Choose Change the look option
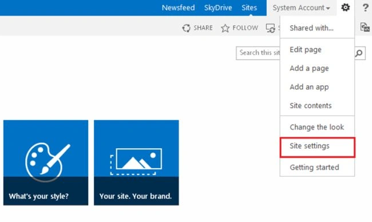The image size is (372, 222). [317, 127]
